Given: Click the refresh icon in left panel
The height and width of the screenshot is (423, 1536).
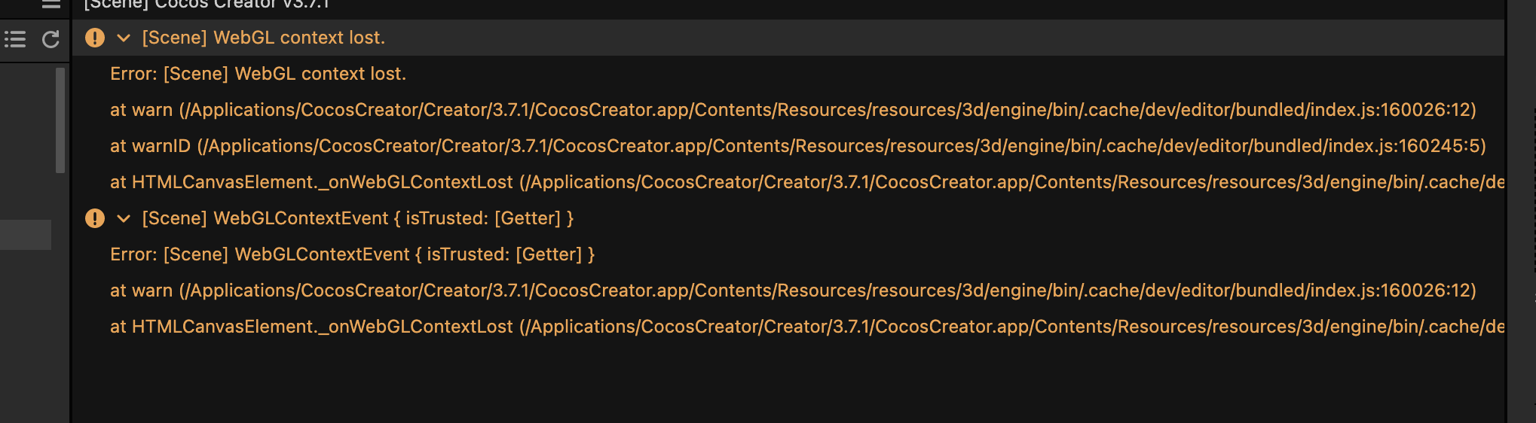Looking at the screenshot, I should pyautogui.click(x=50, y=39).
